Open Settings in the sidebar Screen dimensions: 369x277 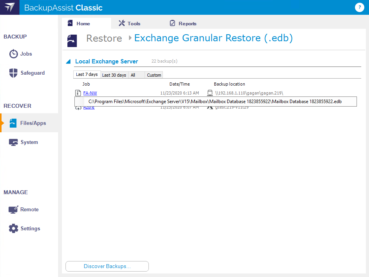tap(30, 228)
